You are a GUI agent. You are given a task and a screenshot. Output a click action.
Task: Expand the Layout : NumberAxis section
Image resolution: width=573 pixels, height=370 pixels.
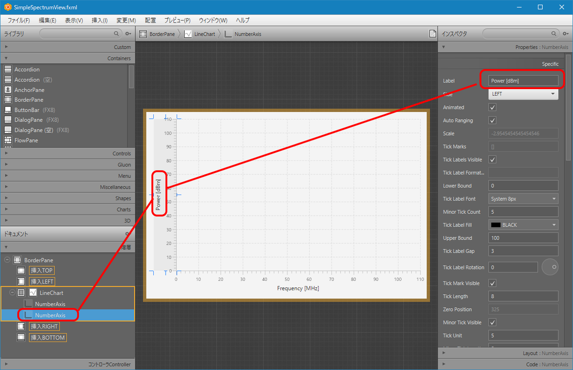click(x=505, y=353)
